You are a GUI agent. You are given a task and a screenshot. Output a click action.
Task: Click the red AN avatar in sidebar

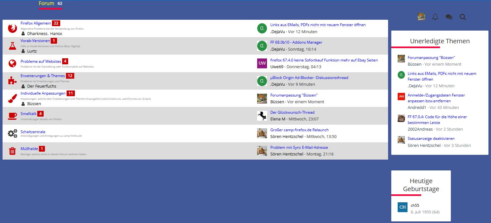click(x=401, y=97)
